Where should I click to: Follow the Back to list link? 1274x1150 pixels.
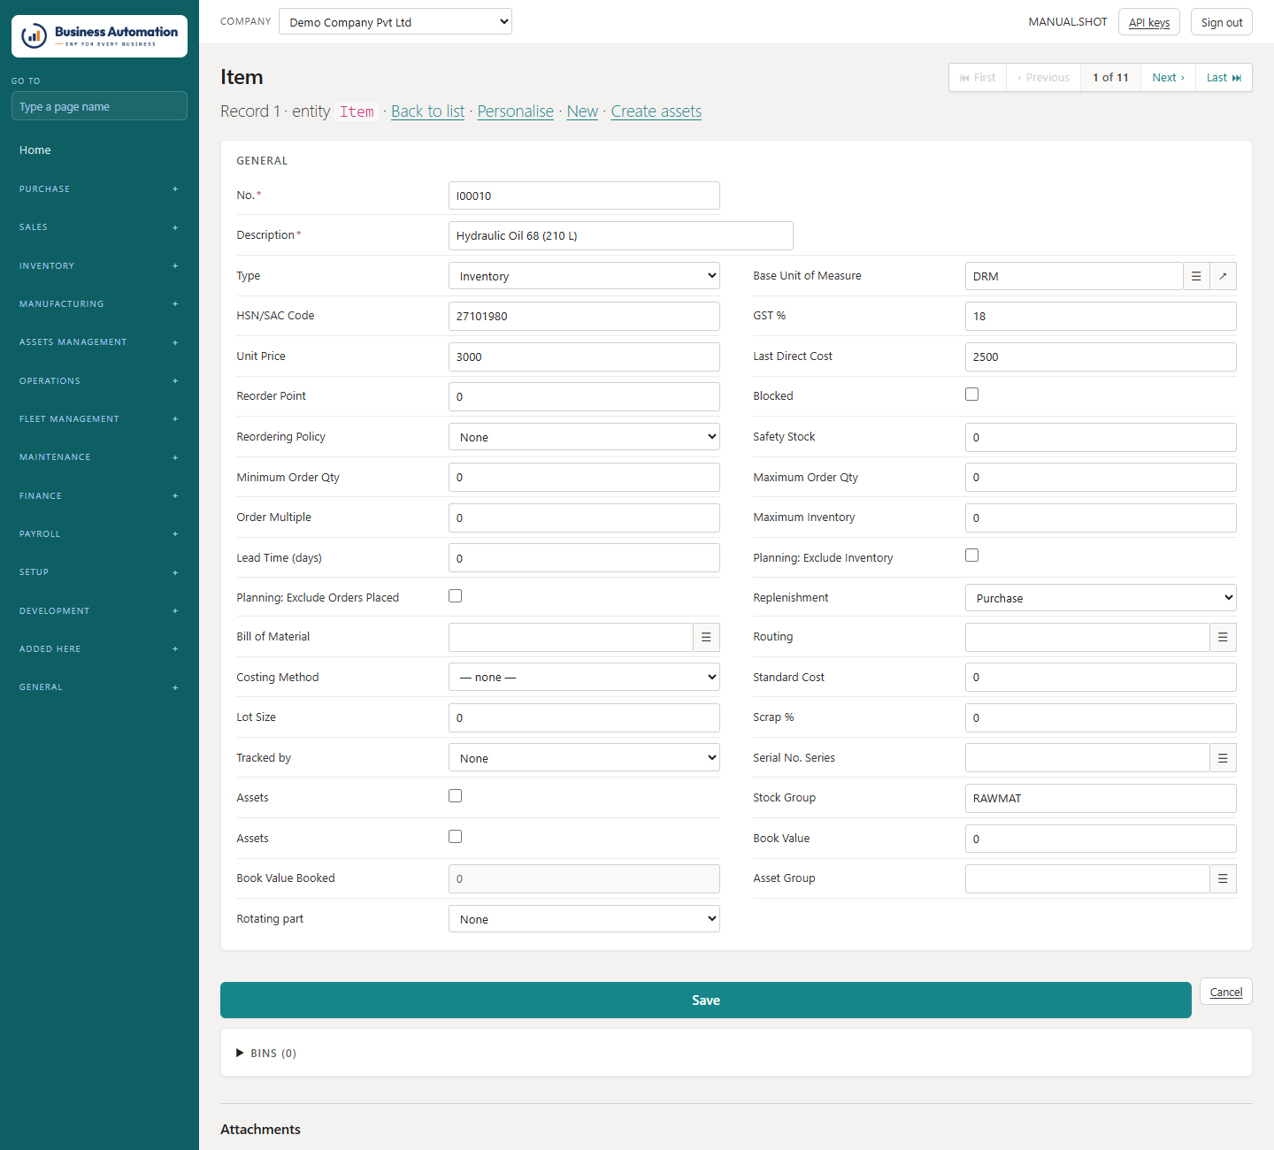(428, 111)
